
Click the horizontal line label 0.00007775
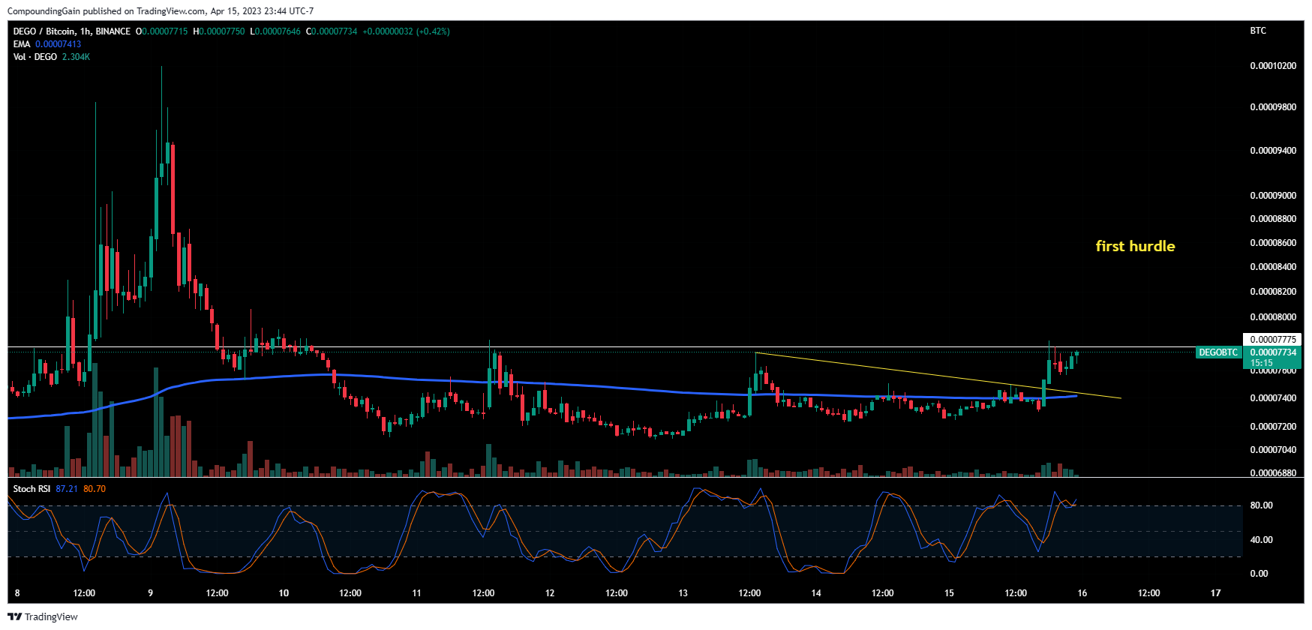[x=1273, y=340]
